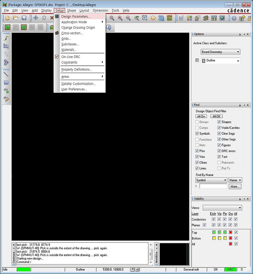Open the Name type dropdown

[235, 180]
